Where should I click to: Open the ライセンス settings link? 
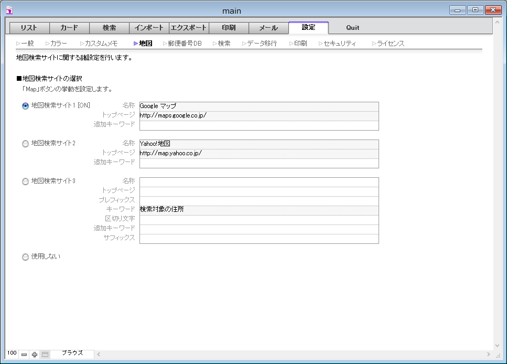click(x=390, y=44)
